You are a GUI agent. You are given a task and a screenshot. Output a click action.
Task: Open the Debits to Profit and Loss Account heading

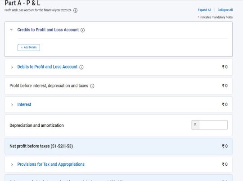click(x=47, y=67)
